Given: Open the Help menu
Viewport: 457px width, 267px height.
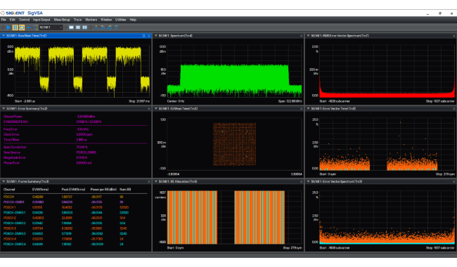Looking at the screenshot, I should [133, 20].
